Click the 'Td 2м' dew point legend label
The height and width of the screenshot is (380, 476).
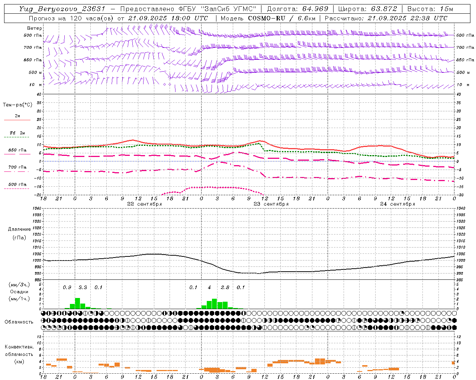[17, 133]
